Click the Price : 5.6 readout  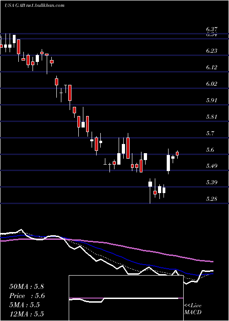click(27, 296)
